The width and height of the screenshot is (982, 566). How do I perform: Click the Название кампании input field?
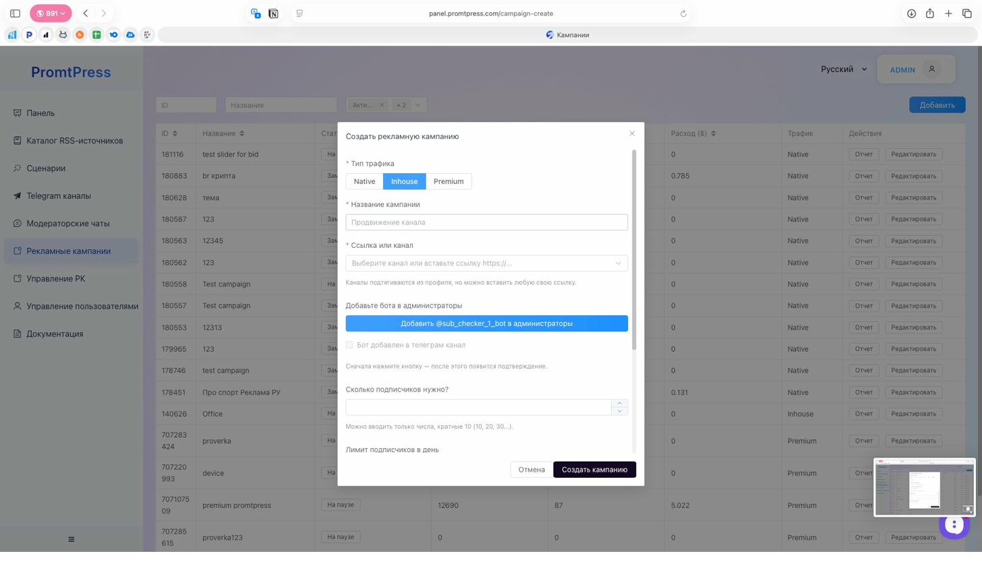486,222
